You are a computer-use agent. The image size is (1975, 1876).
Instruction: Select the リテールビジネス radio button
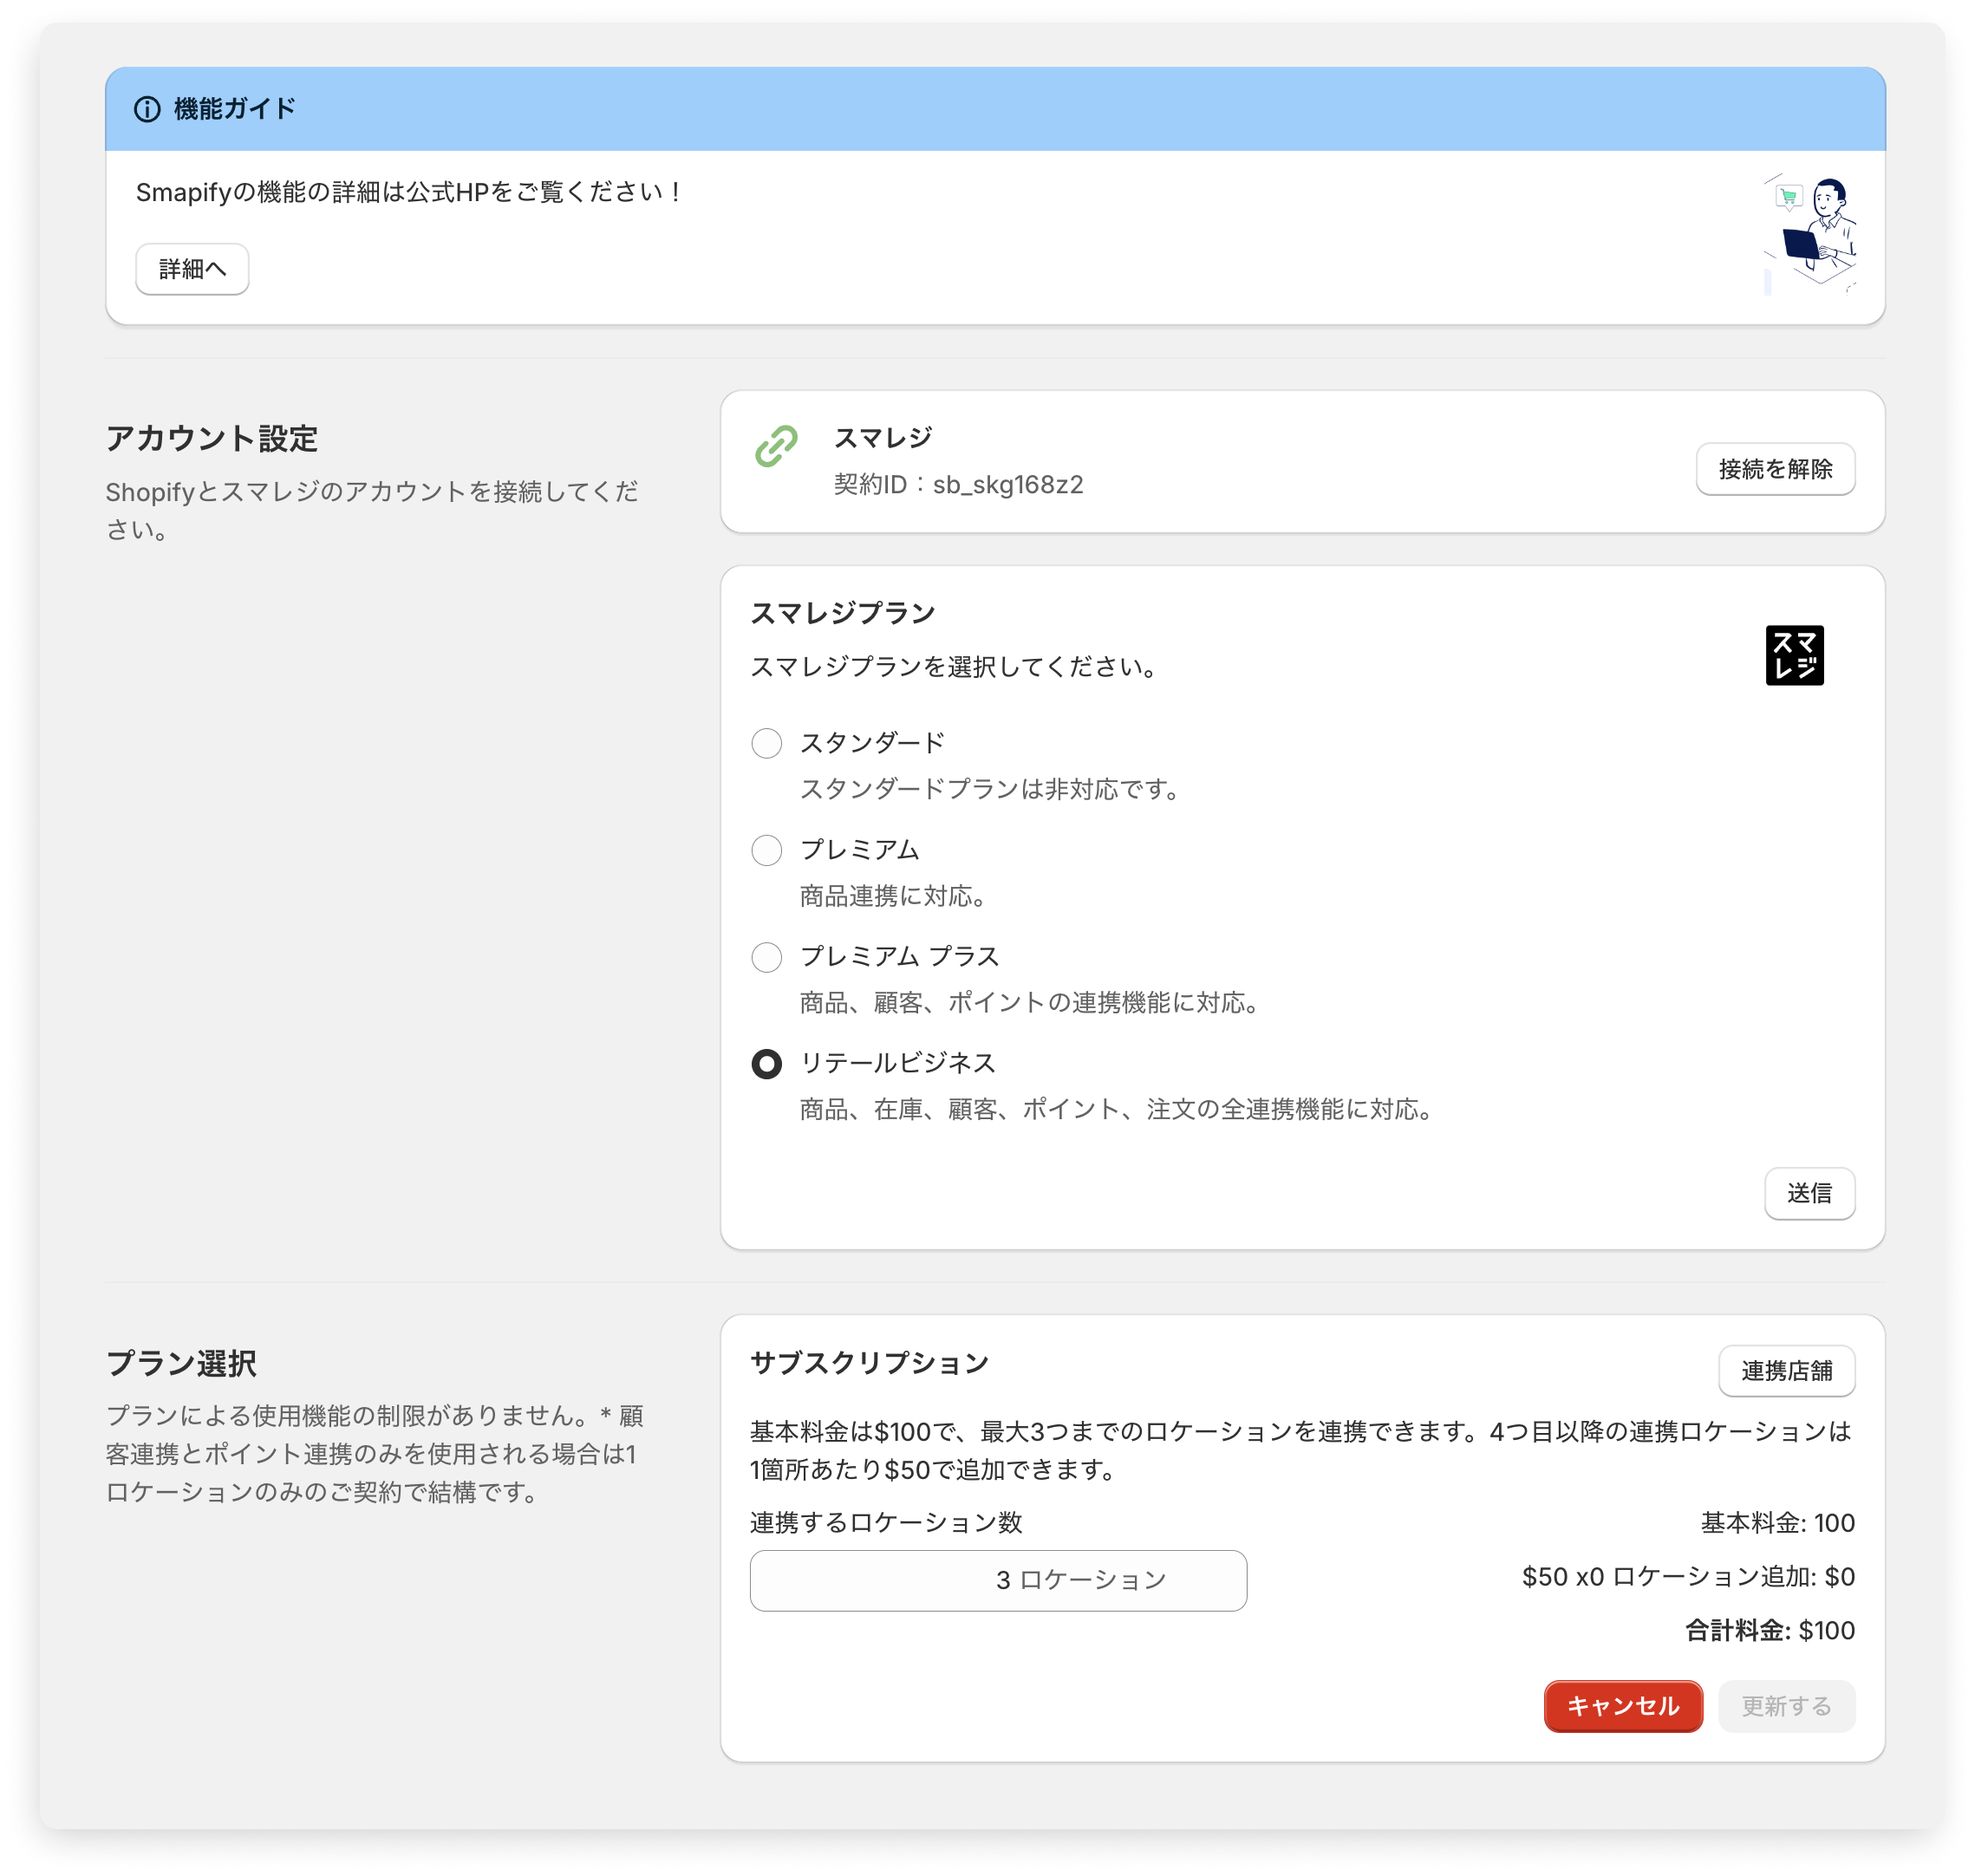pos(766,1064)
